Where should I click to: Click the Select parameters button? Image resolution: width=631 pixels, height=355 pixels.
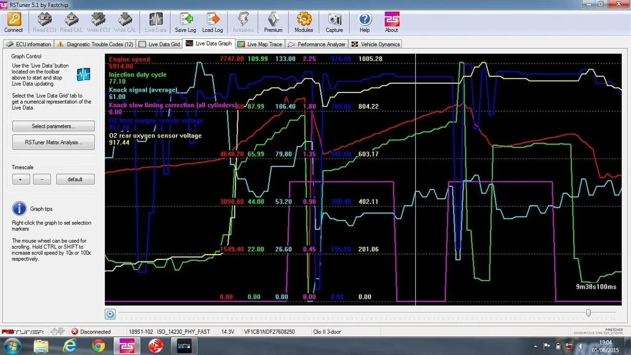(54, 126)
